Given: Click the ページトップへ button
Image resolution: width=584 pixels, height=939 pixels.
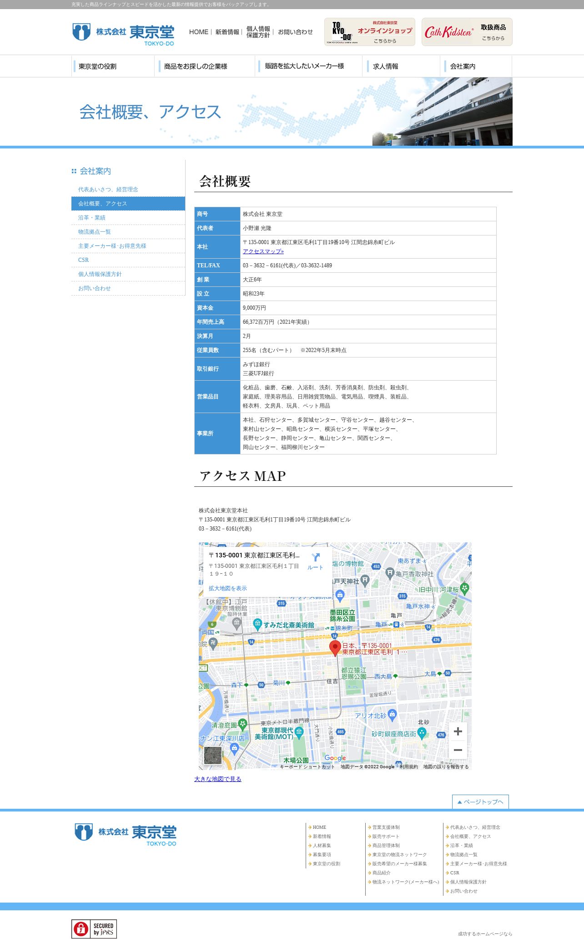Looking at the screenshot, I should click(x=480, y=802).
